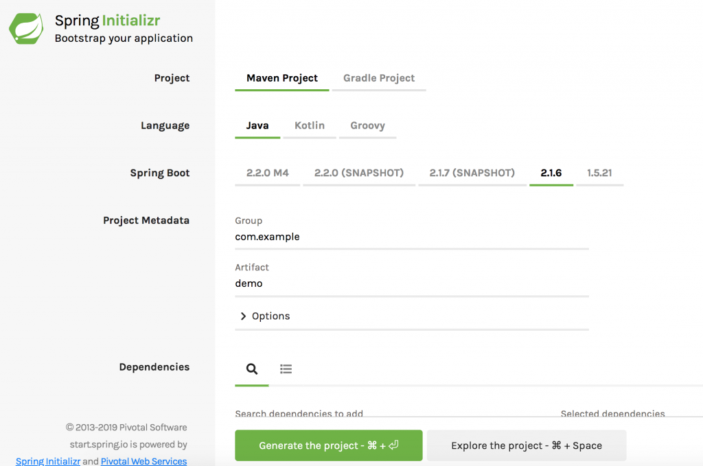703x466 pixels.
Task: Switch to the dependency list view icon
Action: [x=286, y=369]
